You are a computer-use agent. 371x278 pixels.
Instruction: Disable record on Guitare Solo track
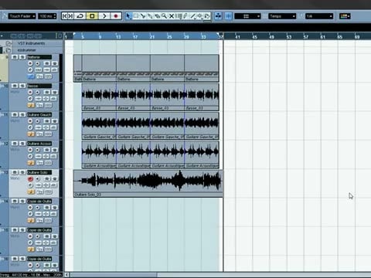30,178
